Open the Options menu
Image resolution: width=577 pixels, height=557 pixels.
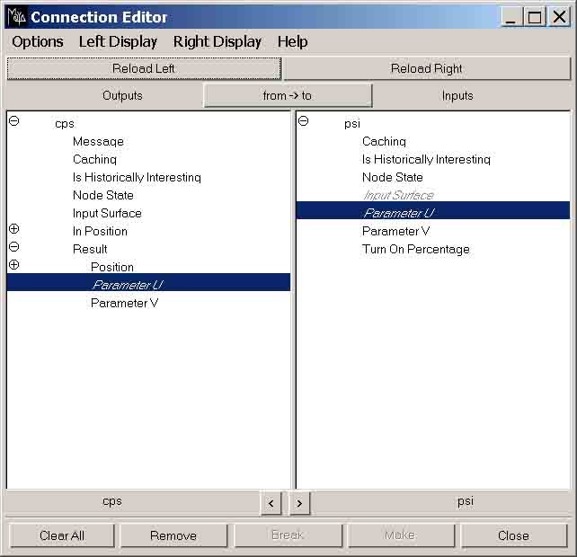click(38, 41)
